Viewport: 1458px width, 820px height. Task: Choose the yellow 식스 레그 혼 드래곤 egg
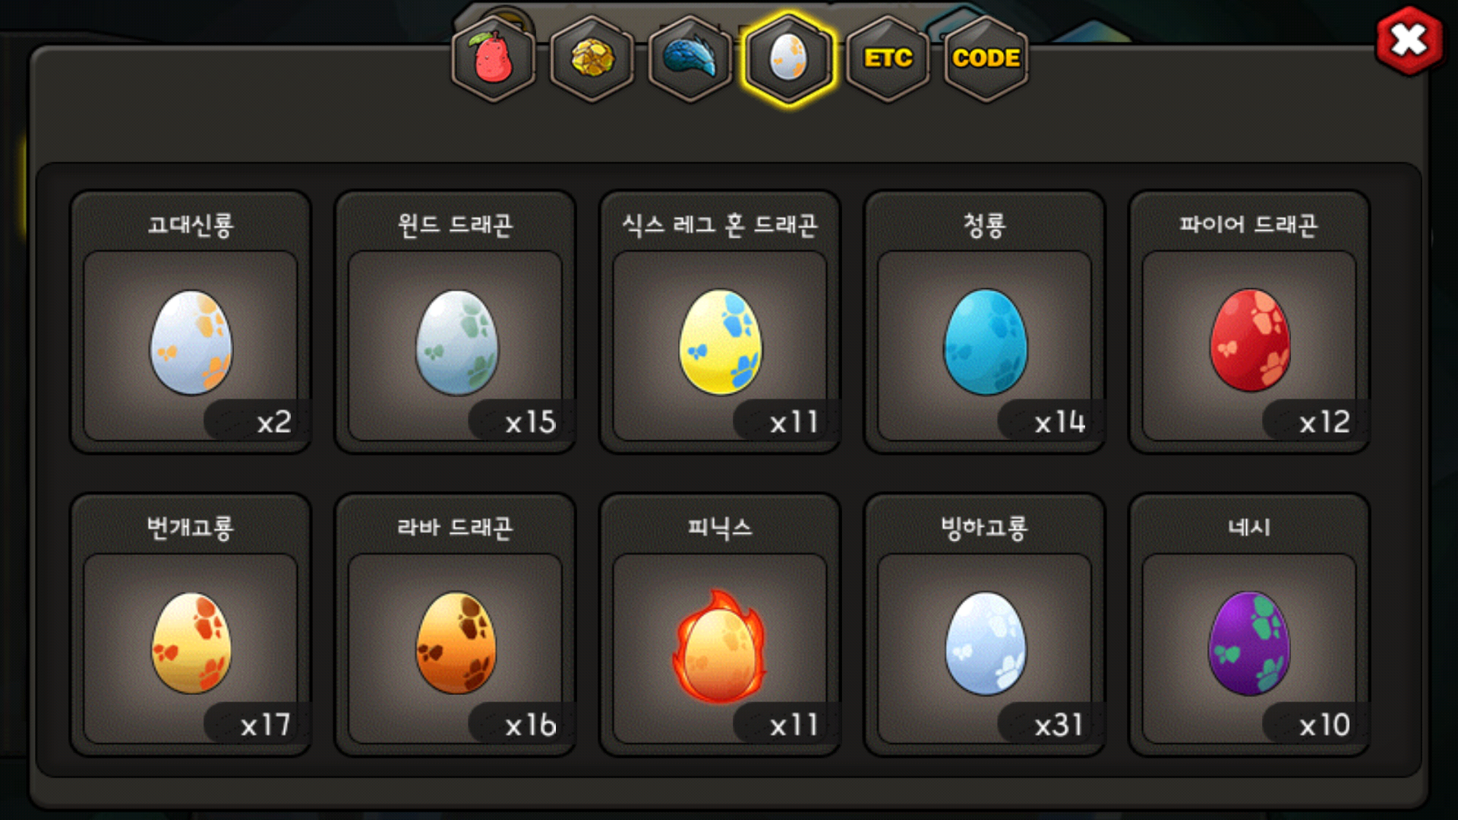720,342
